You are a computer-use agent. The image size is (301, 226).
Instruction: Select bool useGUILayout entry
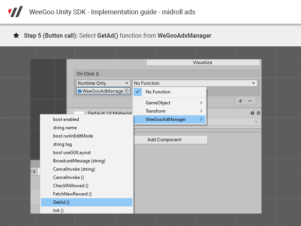(87, 153)
